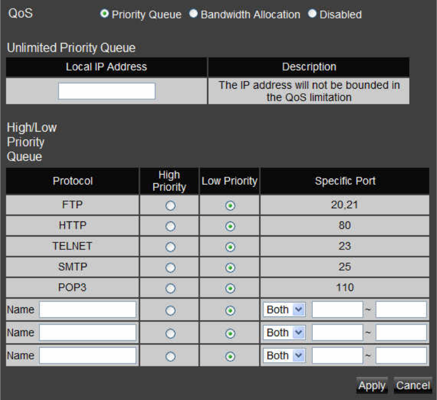Click the start port field in the first custom row
Viewport: 437px width, 400px height.
pyautogui.click(x=337, y=310)
